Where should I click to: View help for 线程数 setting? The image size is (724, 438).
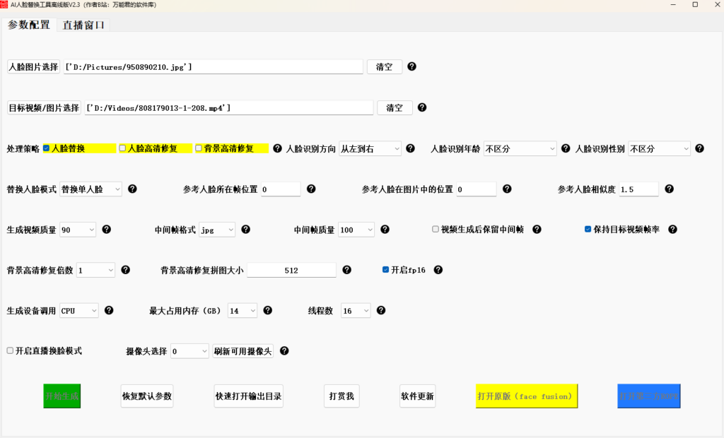click(x=381, y=310)
